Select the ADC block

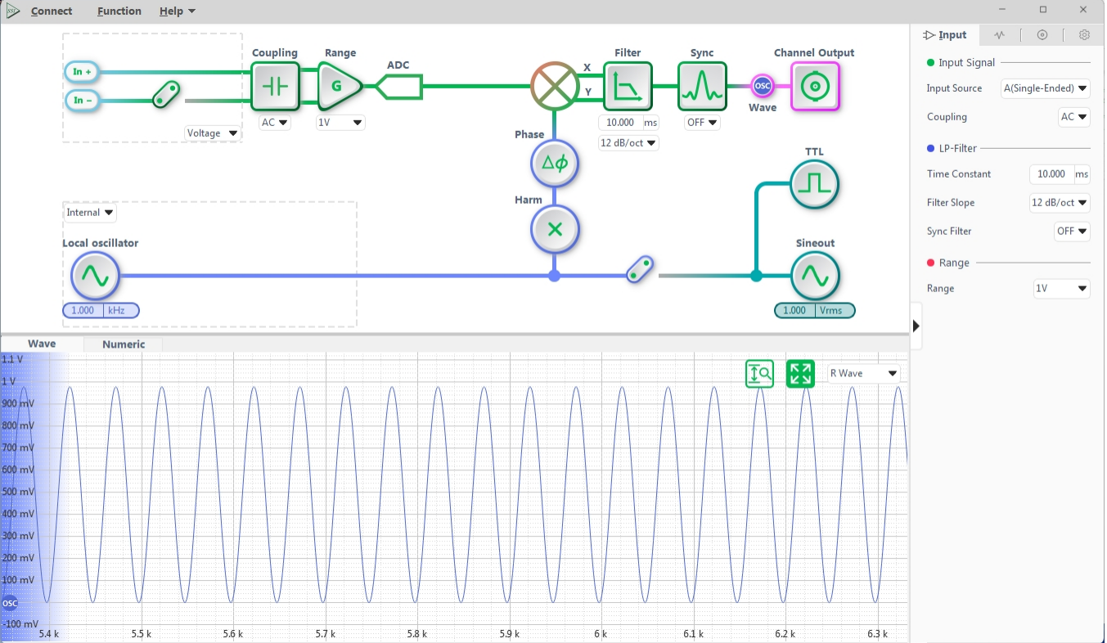[398, 86]
